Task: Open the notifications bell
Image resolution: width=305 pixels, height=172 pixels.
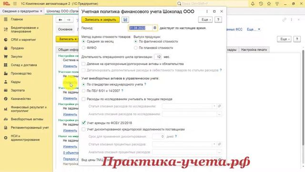Action: [x=253, y=3]
